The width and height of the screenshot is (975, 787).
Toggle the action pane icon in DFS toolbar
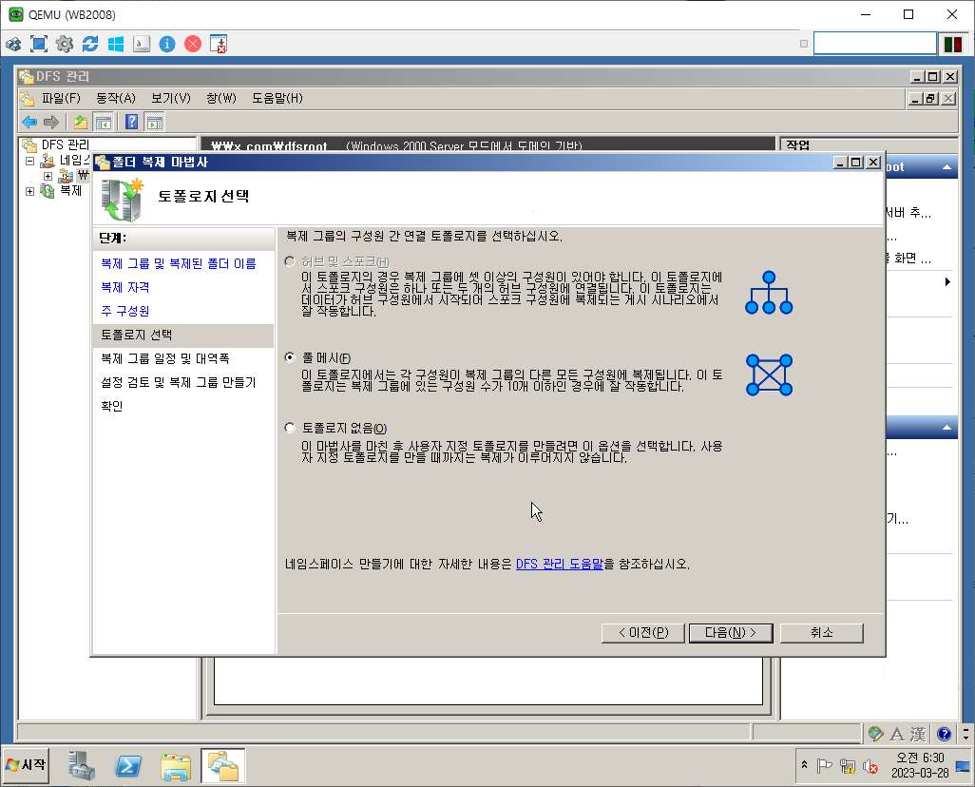click(154, 122)
